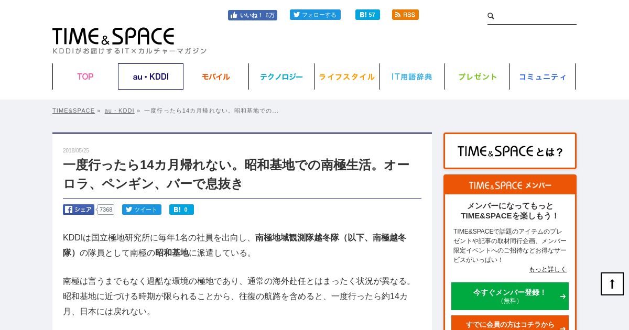Open the IT用語辞典 navigation tab
Image resolution: width=629 pixels, height=330 pixels.
(x=412, y=76)
